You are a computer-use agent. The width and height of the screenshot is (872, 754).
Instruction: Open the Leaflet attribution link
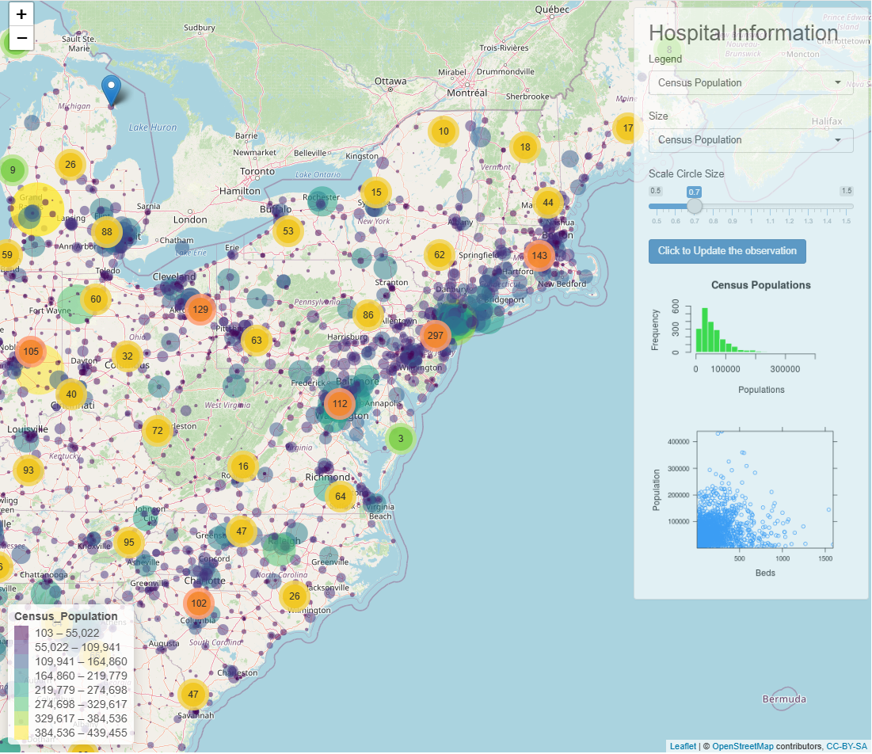click(683, 746)
